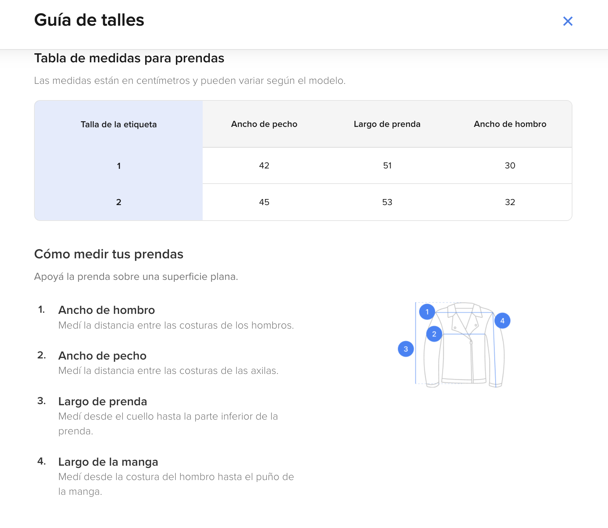The width and height of the screenshot is (608, 528).
Task: Select size 2 row label
Action: coord(118,202)
